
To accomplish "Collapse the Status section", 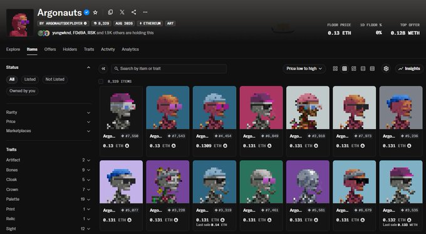I will pos(88,68).
